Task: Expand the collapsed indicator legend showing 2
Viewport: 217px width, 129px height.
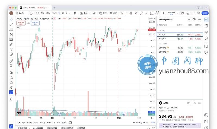Action: (19, 28)
